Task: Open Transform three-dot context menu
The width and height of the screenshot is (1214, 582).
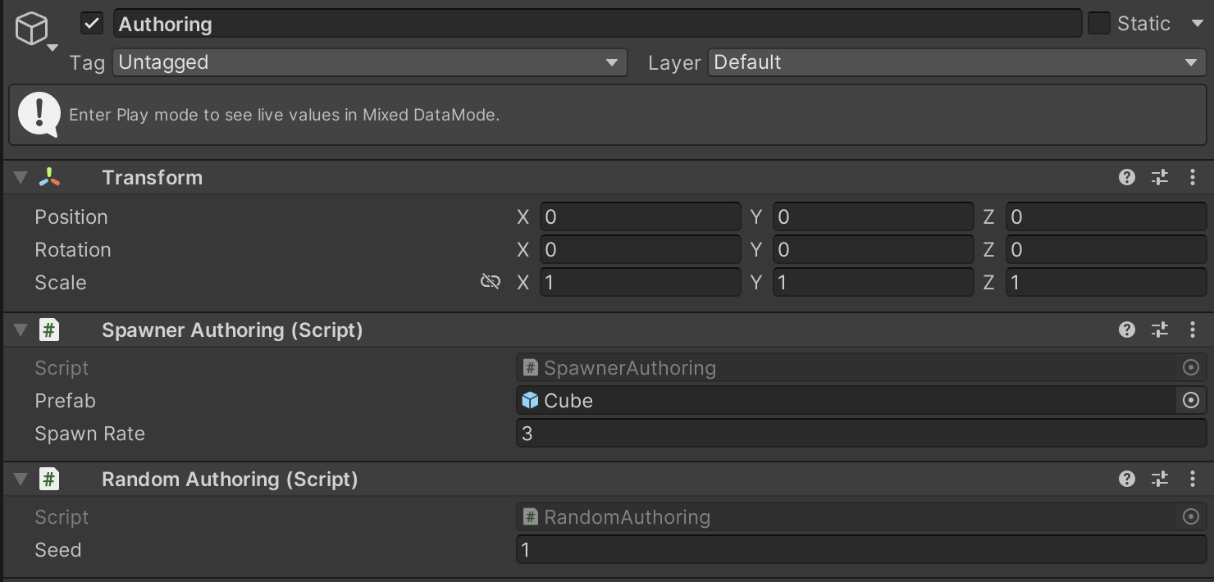Action: point(1193,177)
